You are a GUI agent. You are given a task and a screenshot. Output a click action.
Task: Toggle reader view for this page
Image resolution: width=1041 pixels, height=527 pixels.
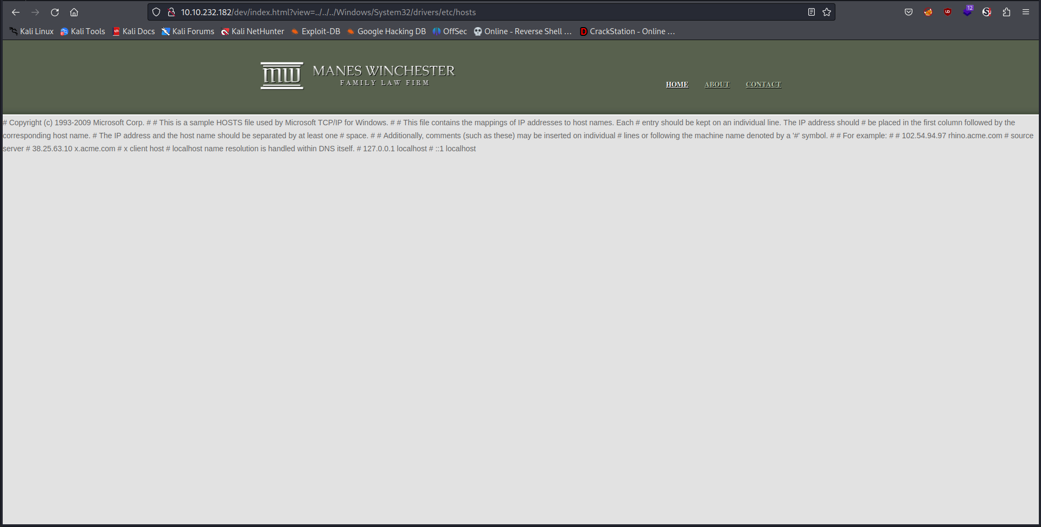pyautogui.click(x=812, y=12)
